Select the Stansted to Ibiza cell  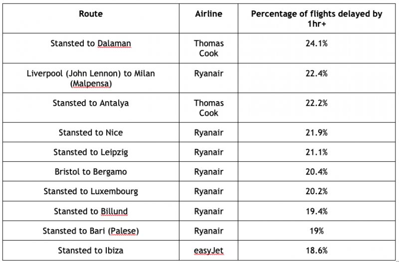click(91, 251)
